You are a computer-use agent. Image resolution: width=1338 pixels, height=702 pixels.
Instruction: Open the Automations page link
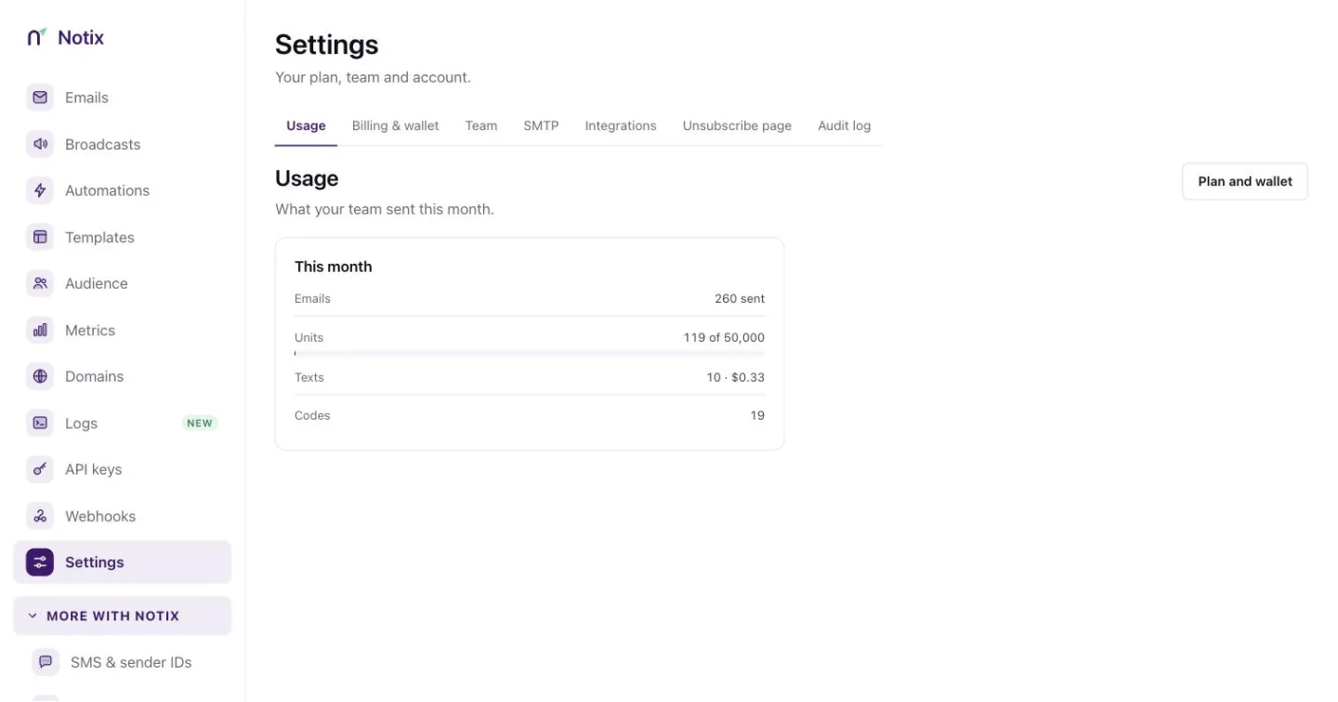[x=122, y=190]
